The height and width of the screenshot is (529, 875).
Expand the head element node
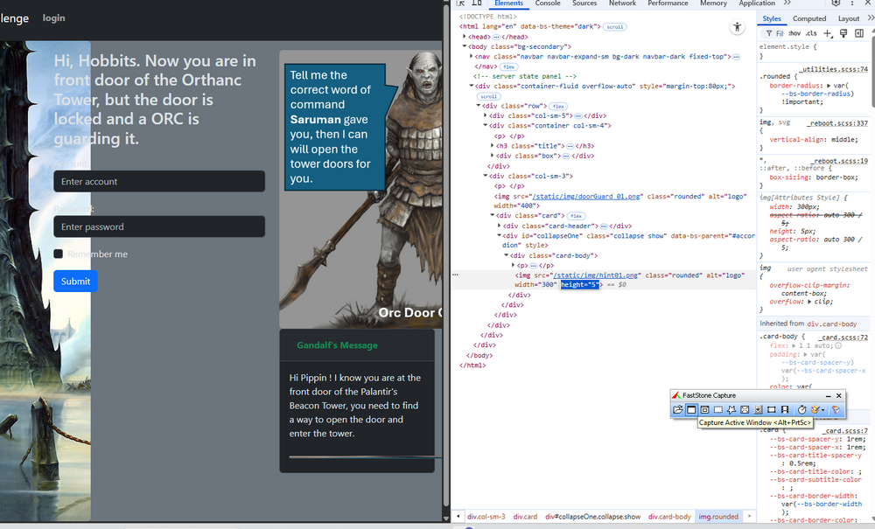pyautogui.click(x=465, y=37)
